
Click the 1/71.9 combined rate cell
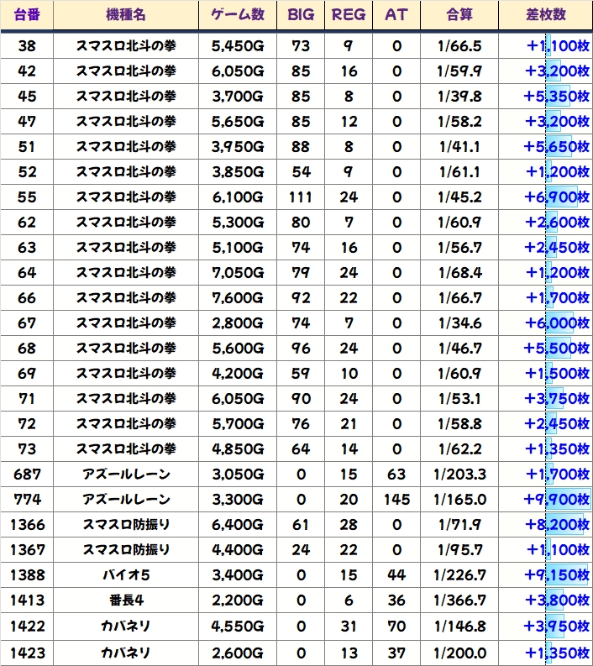(x=459, y=525)
